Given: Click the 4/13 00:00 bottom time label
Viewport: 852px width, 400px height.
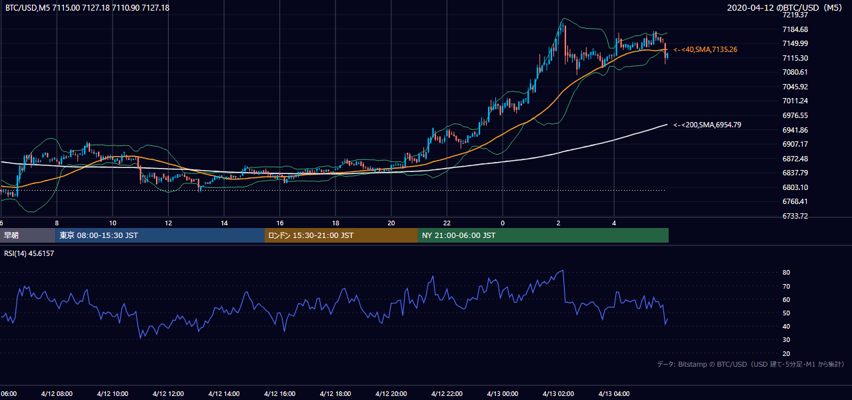Looking at the screenshot, I should pos(502,394).
